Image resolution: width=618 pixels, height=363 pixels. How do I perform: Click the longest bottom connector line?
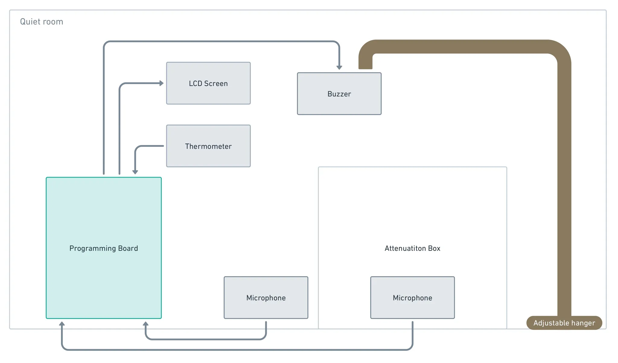tap(235, 350)
